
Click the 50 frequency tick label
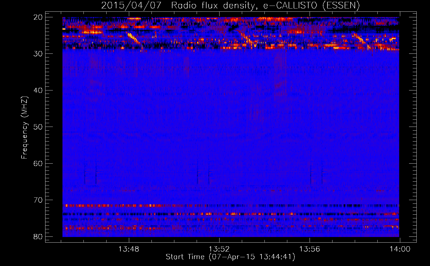(38, 127)
